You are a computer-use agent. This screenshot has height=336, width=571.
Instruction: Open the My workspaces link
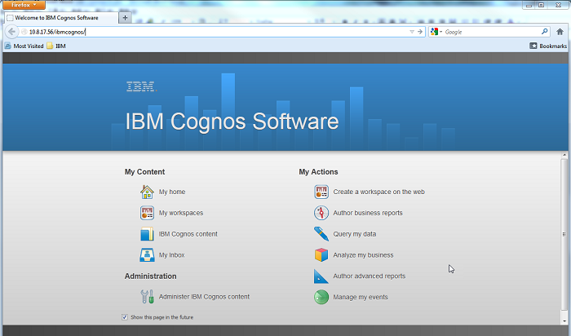click(181, 213)
